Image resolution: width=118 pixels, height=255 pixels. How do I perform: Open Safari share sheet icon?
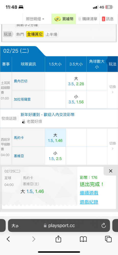58,239
